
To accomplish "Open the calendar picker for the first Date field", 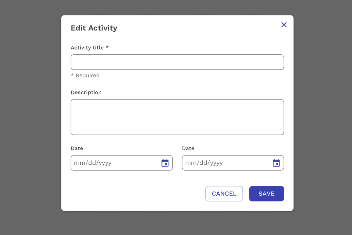I will [165, 163].
